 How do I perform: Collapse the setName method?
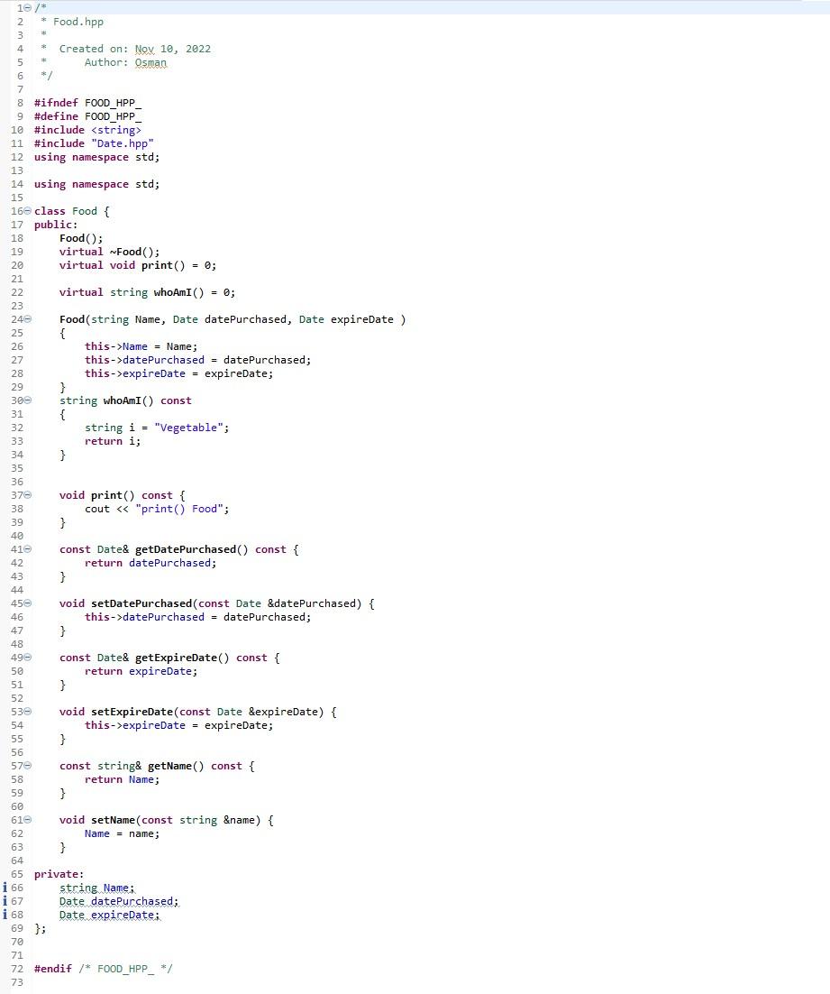tap(25, 820)
